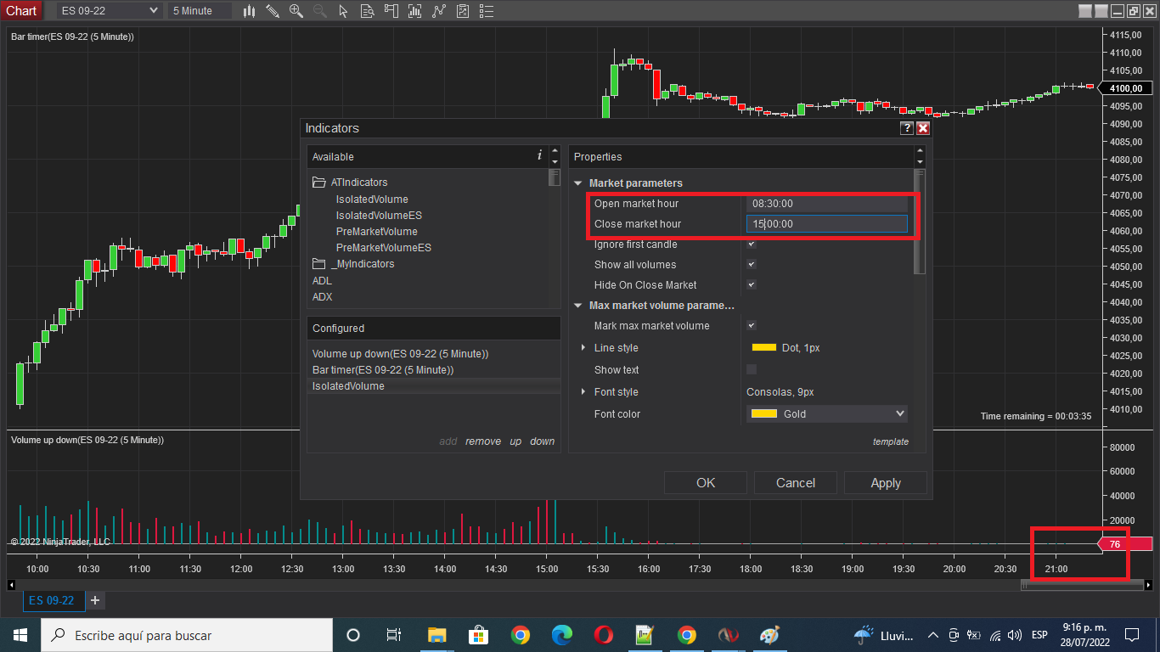
Task: Toggle Ignore first candle checkbox
Action: (x=751, y=244)
